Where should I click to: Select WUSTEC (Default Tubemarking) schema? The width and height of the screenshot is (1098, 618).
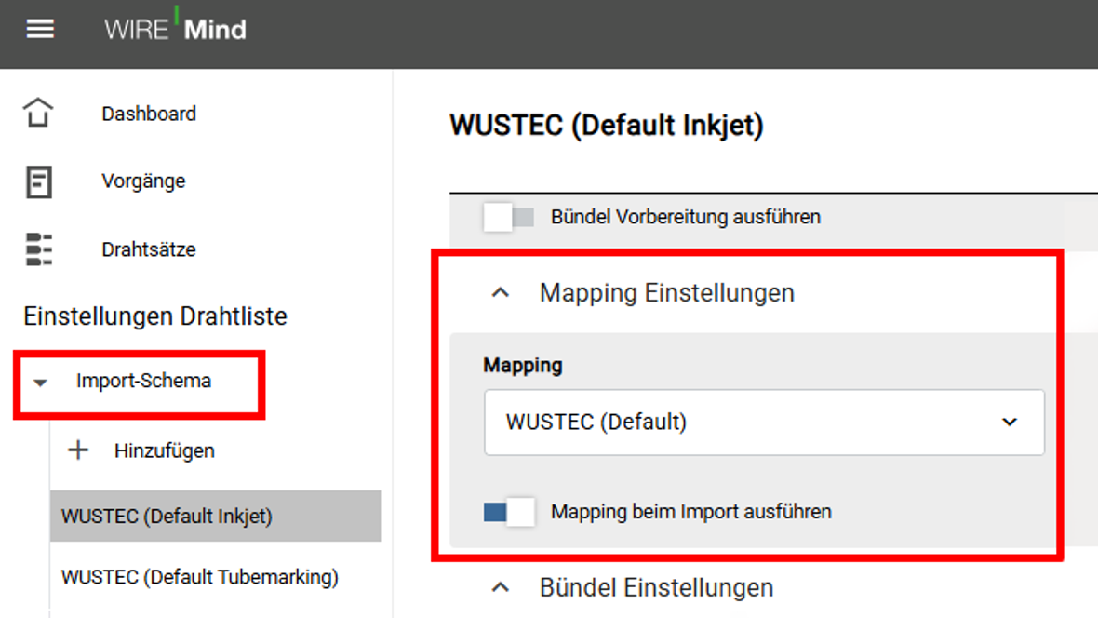tap(200, 577)
